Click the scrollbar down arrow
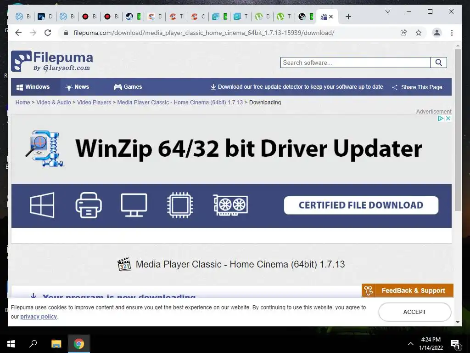The width and height of the screenshot is (470, 353). [x=458, y=322]
